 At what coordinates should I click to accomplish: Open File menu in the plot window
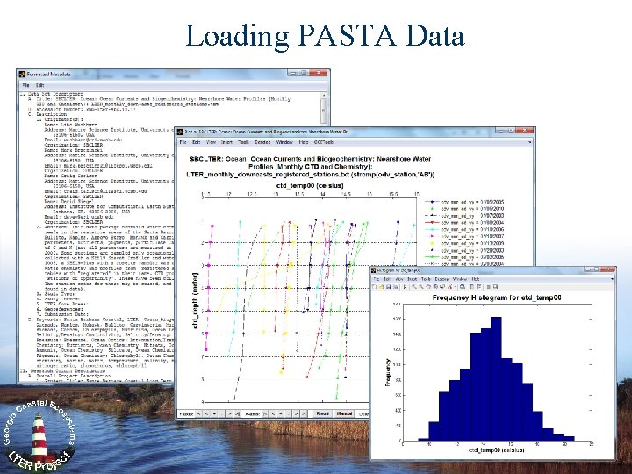[x=183, y=142]
